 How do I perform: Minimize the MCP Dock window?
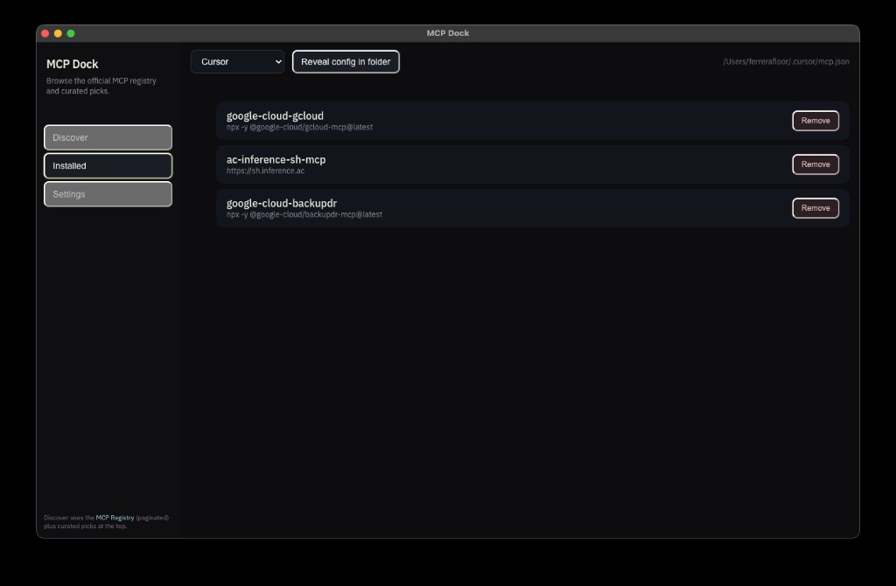pos(58,34)
